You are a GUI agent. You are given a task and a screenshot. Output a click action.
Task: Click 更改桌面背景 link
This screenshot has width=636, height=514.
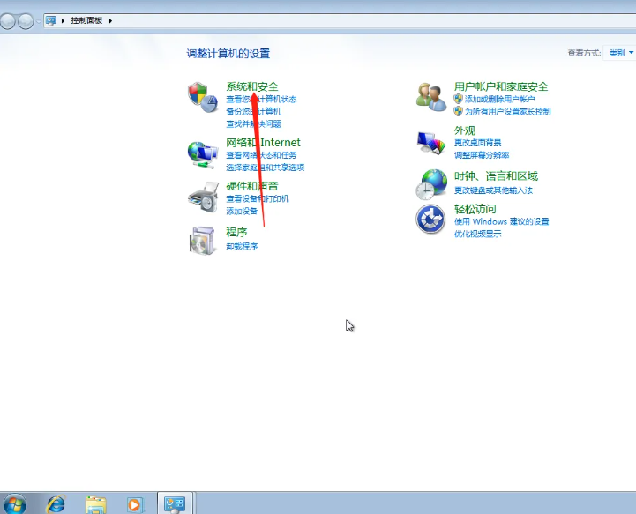click(x=478, y=143)
